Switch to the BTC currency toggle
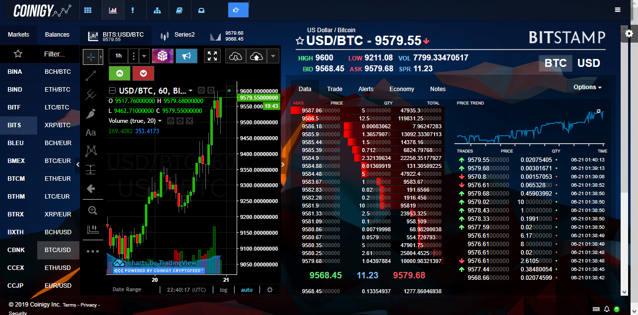The height and width of the screenshot is (315, 638). pyautogui.click(x=555, y=63)
